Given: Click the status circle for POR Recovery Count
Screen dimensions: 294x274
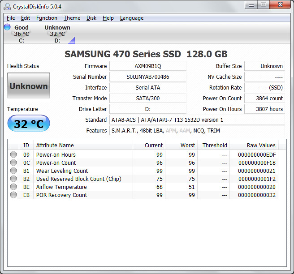Looking at the screenshot, I should 13,195.
